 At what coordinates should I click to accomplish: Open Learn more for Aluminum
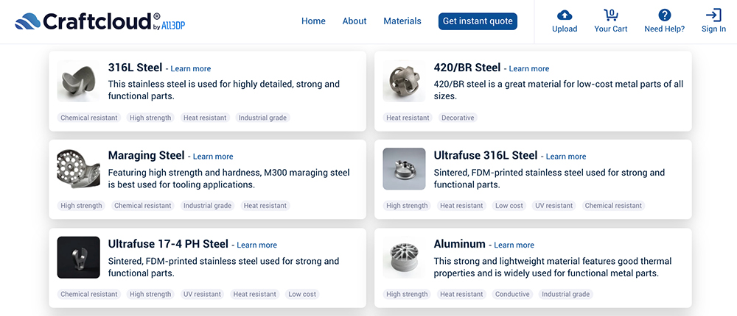point(514,245)
